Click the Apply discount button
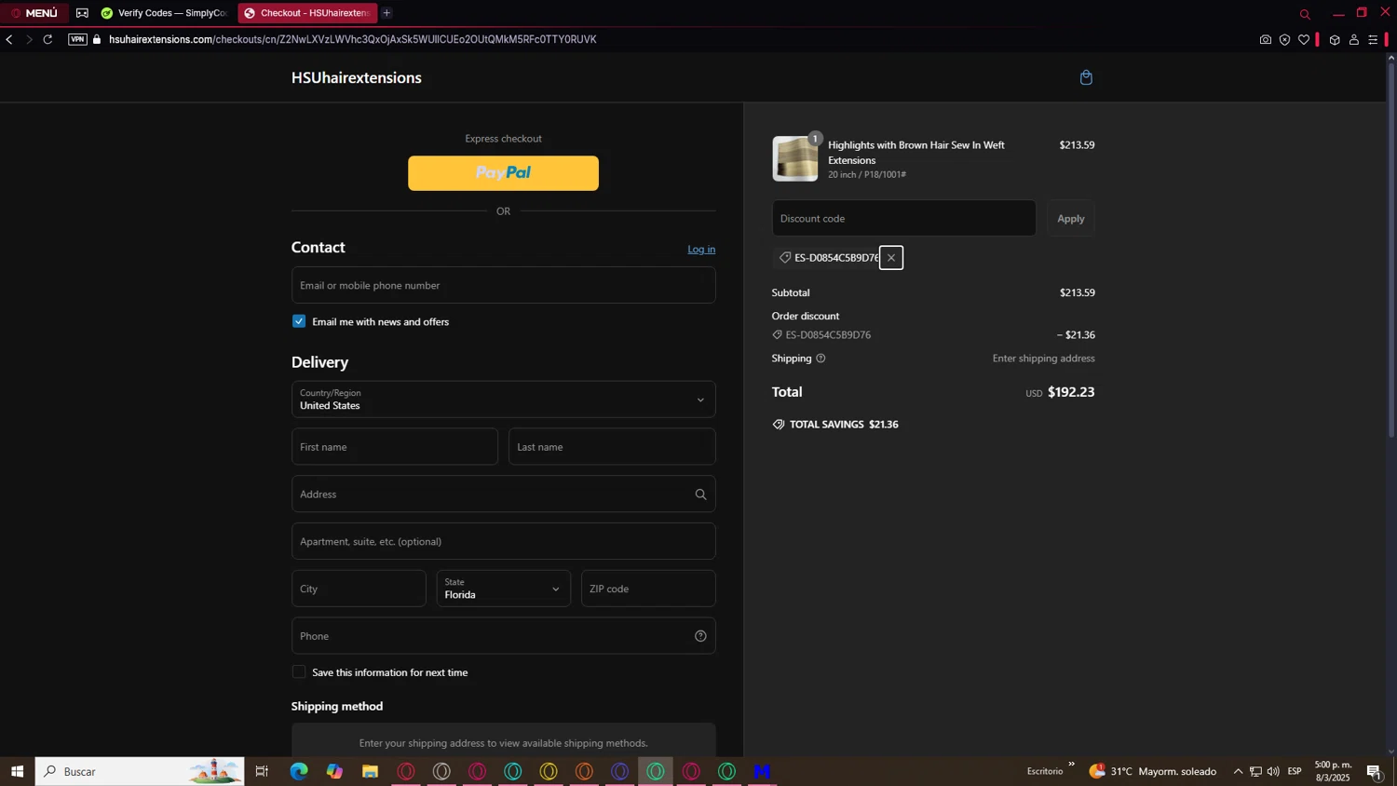This screenshot has width=1397, height=786. pos(1070,218)
